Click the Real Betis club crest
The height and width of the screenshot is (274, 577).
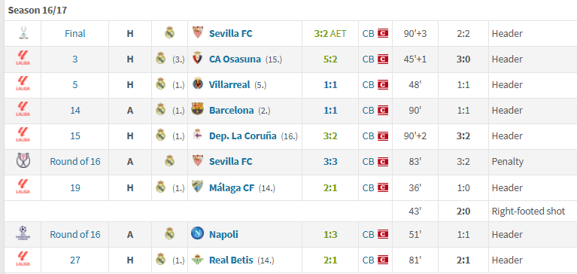click(198, 260)
